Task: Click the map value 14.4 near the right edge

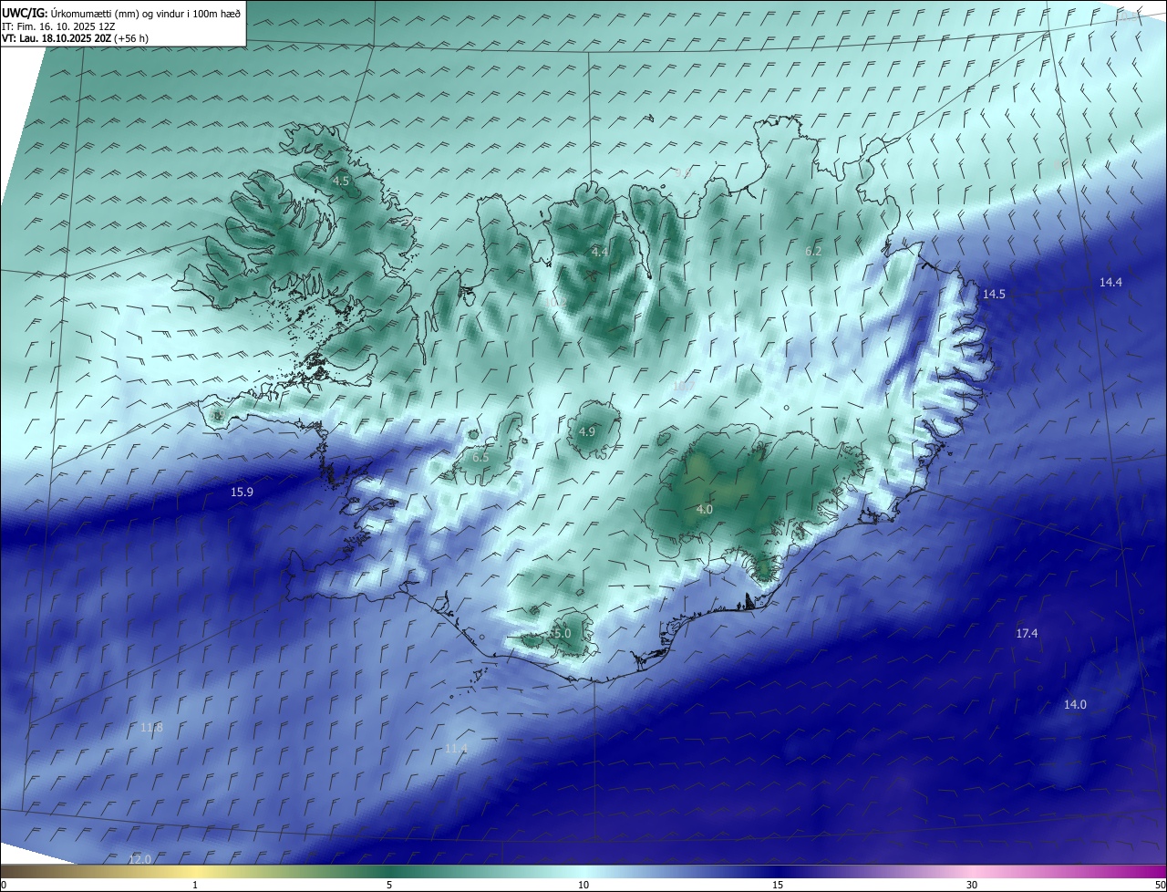Action: (1110, 282)
